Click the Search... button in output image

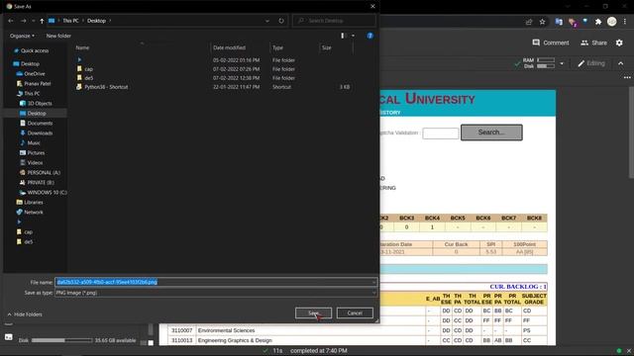click(x=491, y=133)
